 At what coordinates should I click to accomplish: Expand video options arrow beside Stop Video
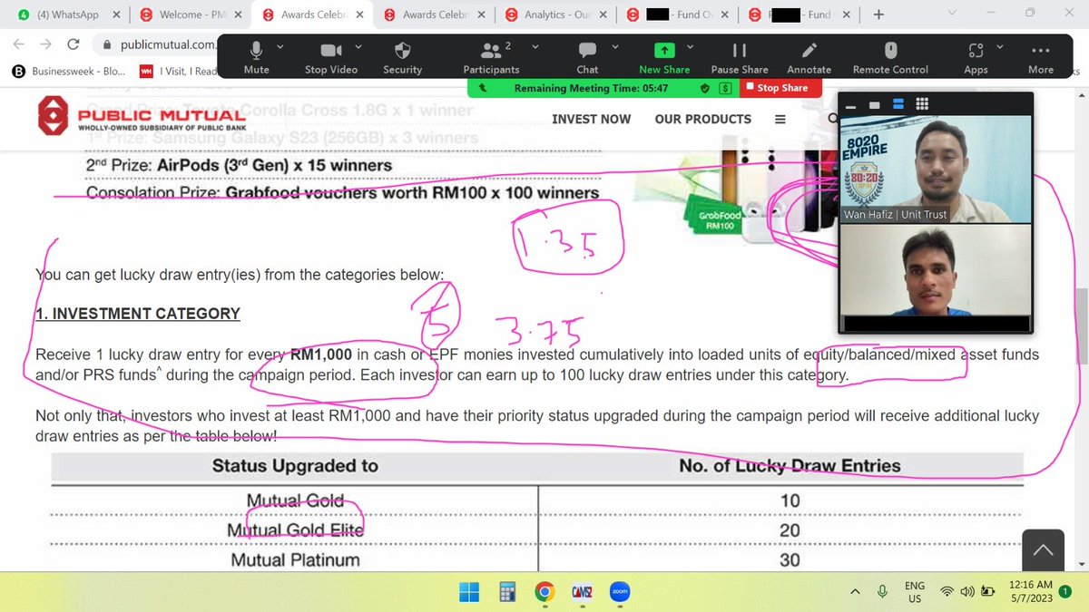coord(358,46)
